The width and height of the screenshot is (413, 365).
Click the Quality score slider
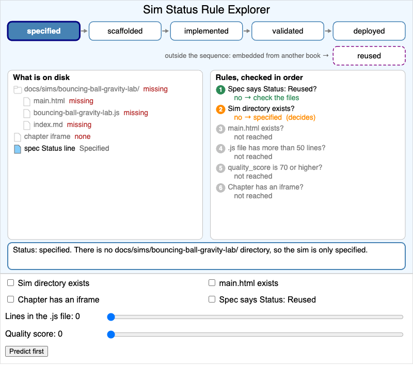(x=255, y=335)
